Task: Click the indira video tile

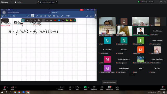Action: [x=141, y=21]
